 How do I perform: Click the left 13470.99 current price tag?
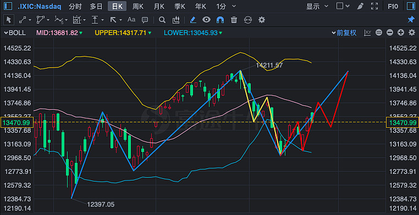click(18, 122)
